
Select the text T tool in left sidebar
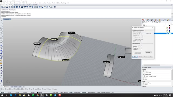tap(1, 81)
